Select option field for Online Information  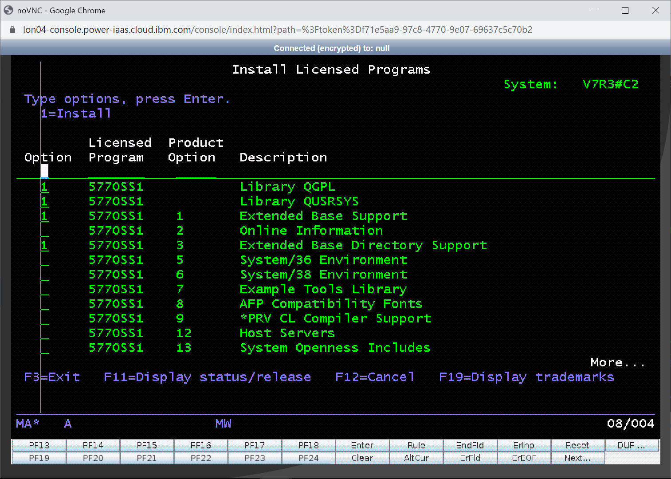click(44, 231)
